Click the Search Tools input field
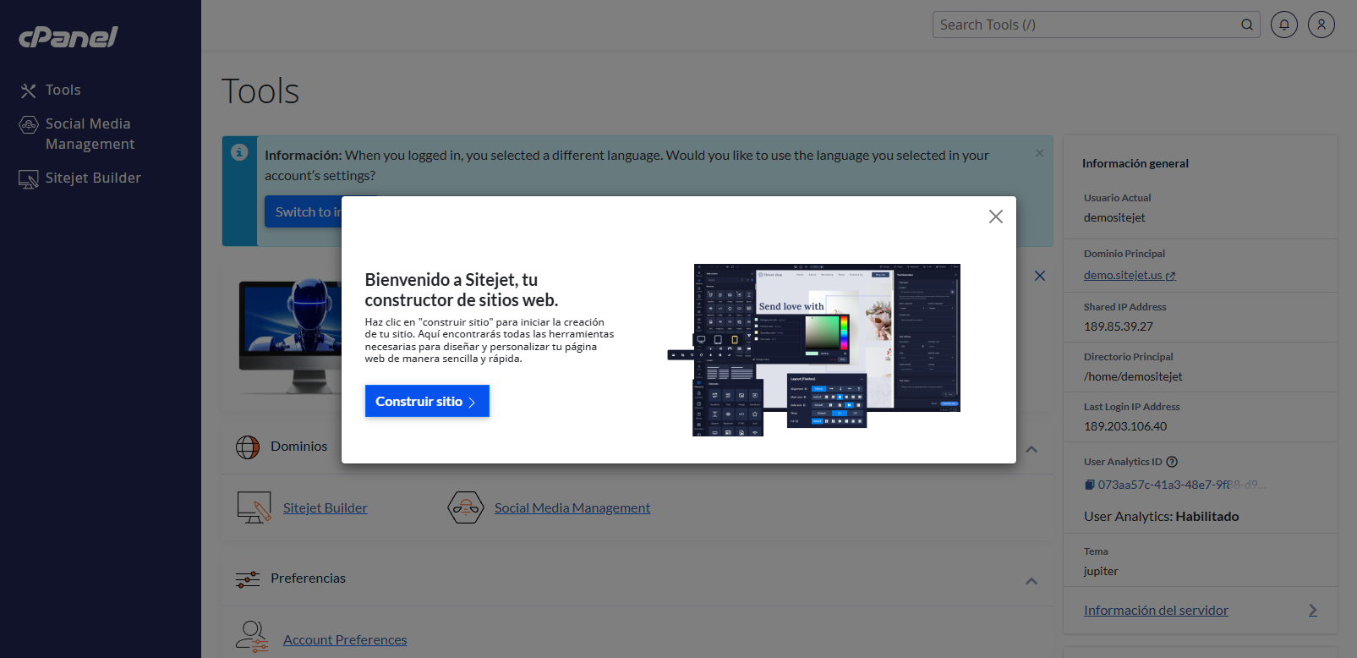The height and width of the screenshot is (658, 1357). tap(1086, 25)
